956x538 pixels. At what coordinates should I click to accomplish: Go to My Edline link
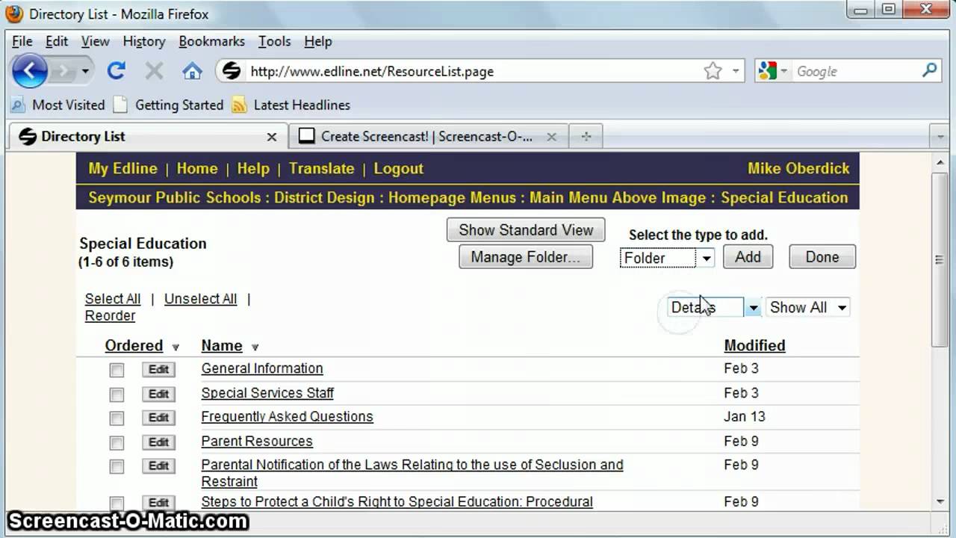[x=123, y=168]
